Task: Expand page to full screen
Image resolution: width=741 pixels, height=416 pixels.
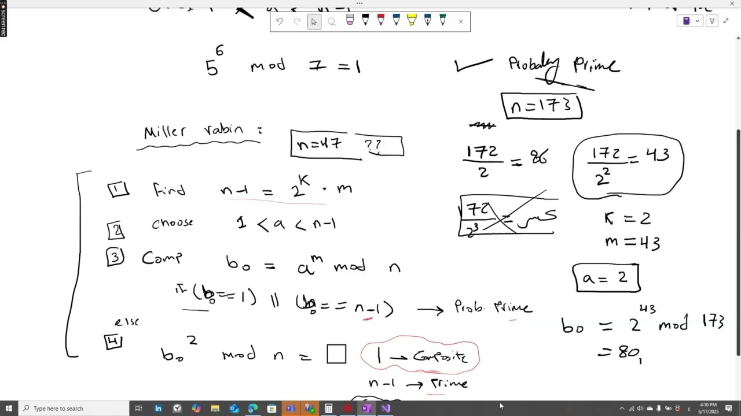Action: tap(726, 21)
